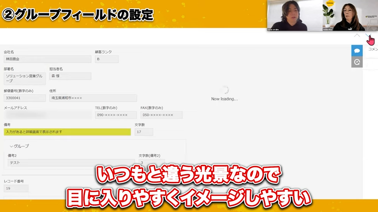Click the 文字数 label beside 備考
Screen dimensions: 378x212
(140, 125)
